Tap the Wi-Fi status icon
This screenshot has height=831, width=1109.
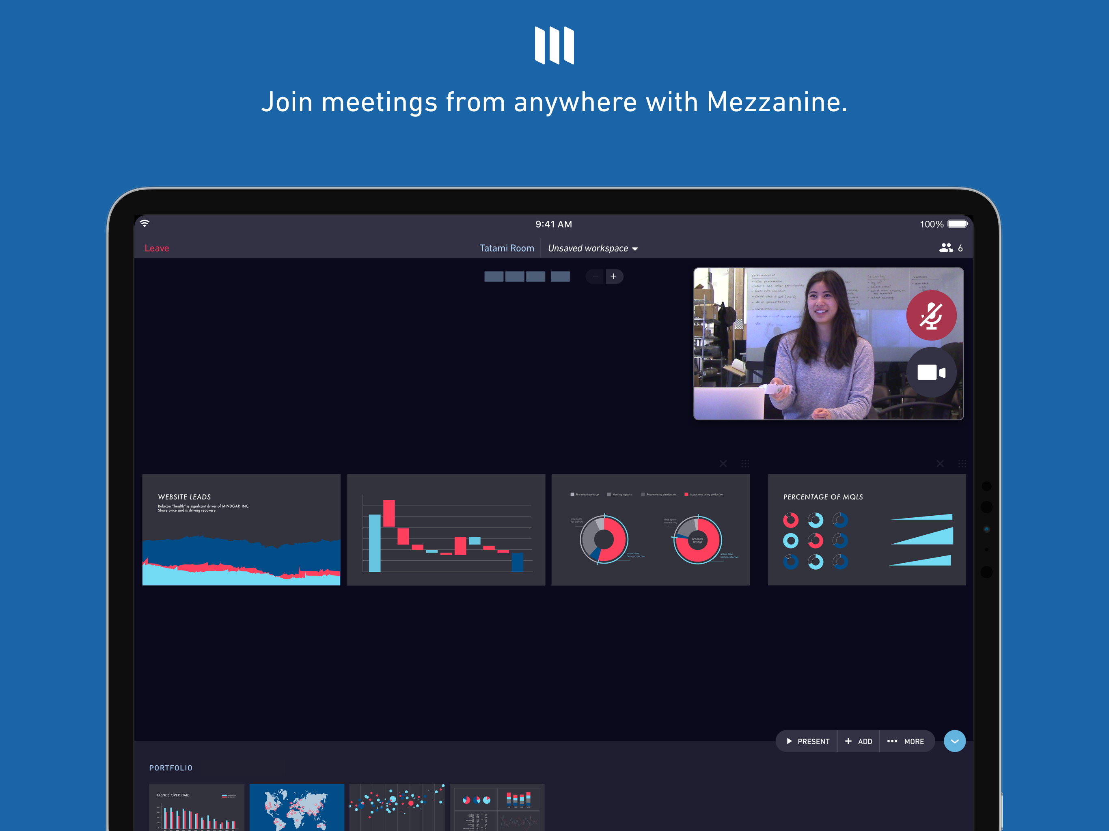[145, 223]
